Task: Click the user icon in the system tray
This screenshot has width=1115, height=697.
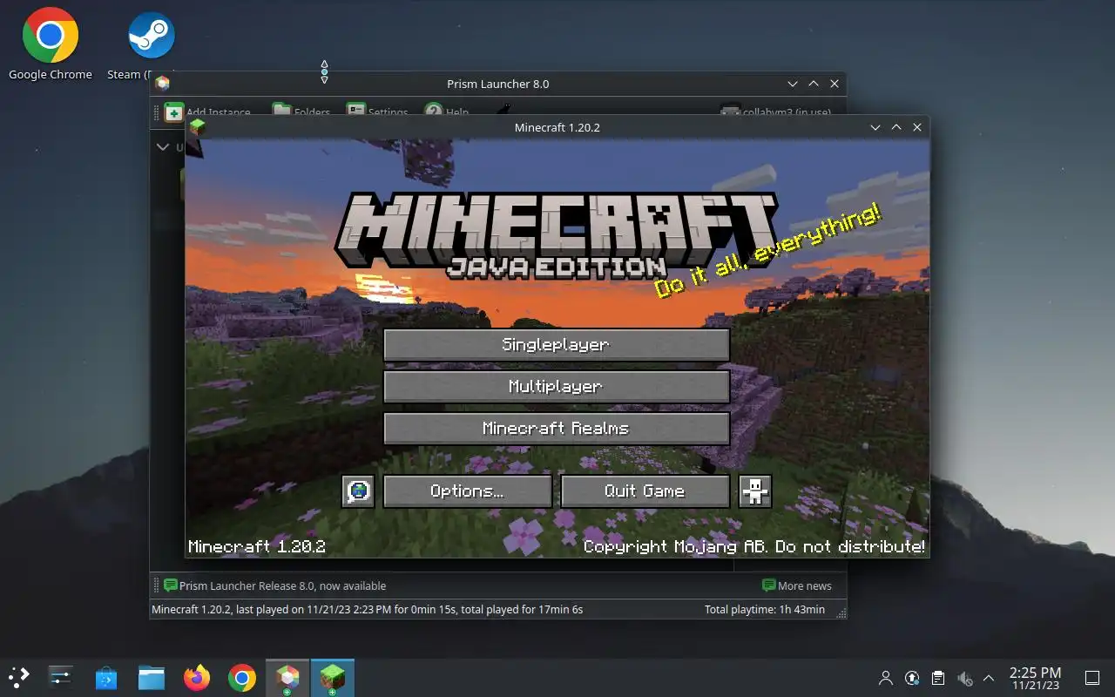Action: pos(886,678)
